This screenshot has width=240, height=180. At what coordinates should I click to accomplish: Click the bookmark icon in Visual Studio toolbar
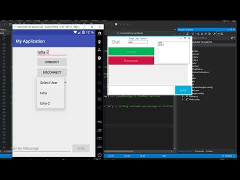(x=116, y=24)
